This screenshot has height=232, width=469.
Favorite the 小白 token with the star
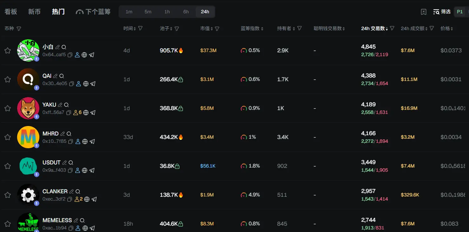point(8,50)
